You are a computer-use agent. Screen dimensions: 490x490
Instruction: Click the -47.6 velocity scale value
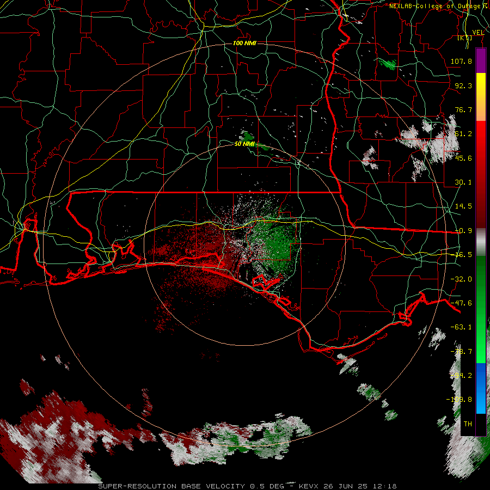(461, 303)
